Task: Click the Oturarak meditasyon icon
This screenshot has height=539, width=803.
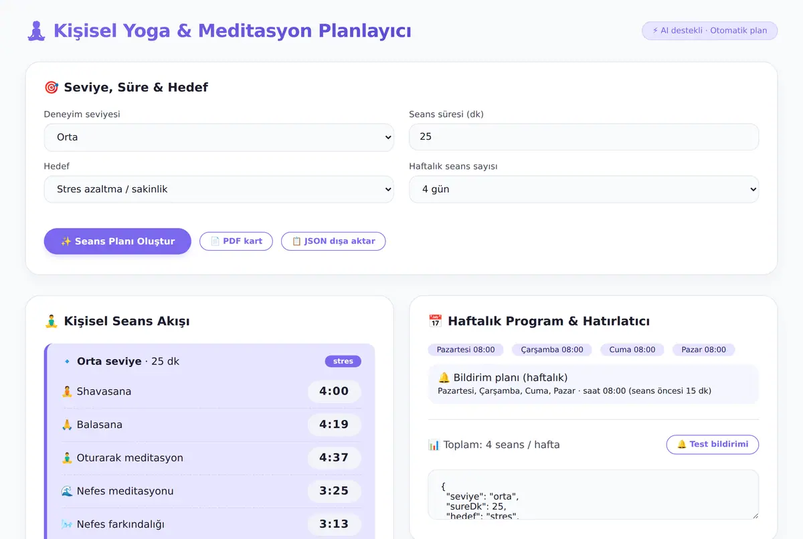Action: pyautogui.click(x=67, y=458)
